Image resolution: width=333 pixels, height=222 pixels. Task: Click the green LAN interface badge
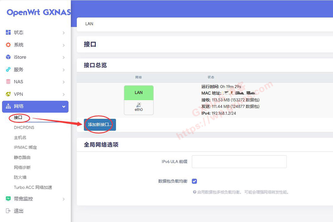pos(139,92)
